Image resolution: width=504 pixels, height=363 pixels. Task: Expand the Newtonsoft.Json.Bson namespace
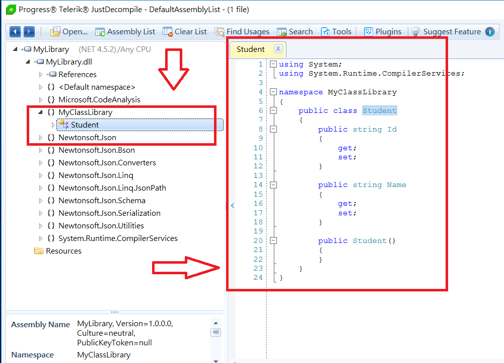pyautogui.click(x=40, y=150)
